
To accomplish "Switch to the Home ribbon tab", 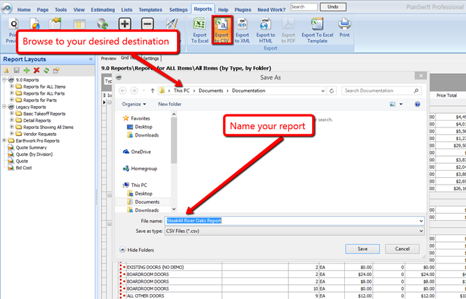I will click(x=24, y=10).
